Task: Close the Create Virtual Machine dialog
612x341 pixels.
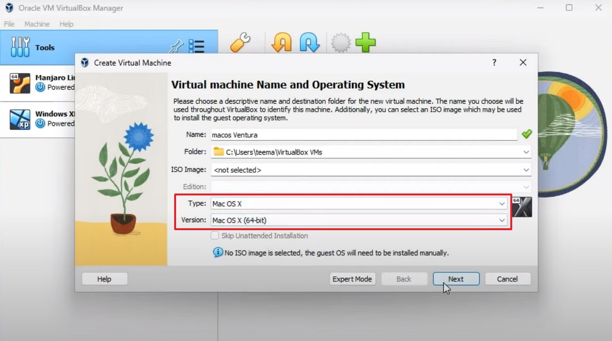Action: pyautogui.click(x=523, y=62)
